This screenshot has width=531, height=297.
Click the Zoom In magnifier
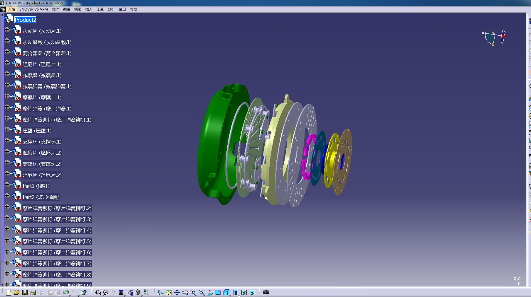click(x=193, y=292)
